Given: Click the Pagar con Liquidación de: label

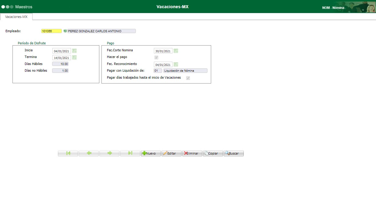Looking at the screenshot, I should 126,70.
